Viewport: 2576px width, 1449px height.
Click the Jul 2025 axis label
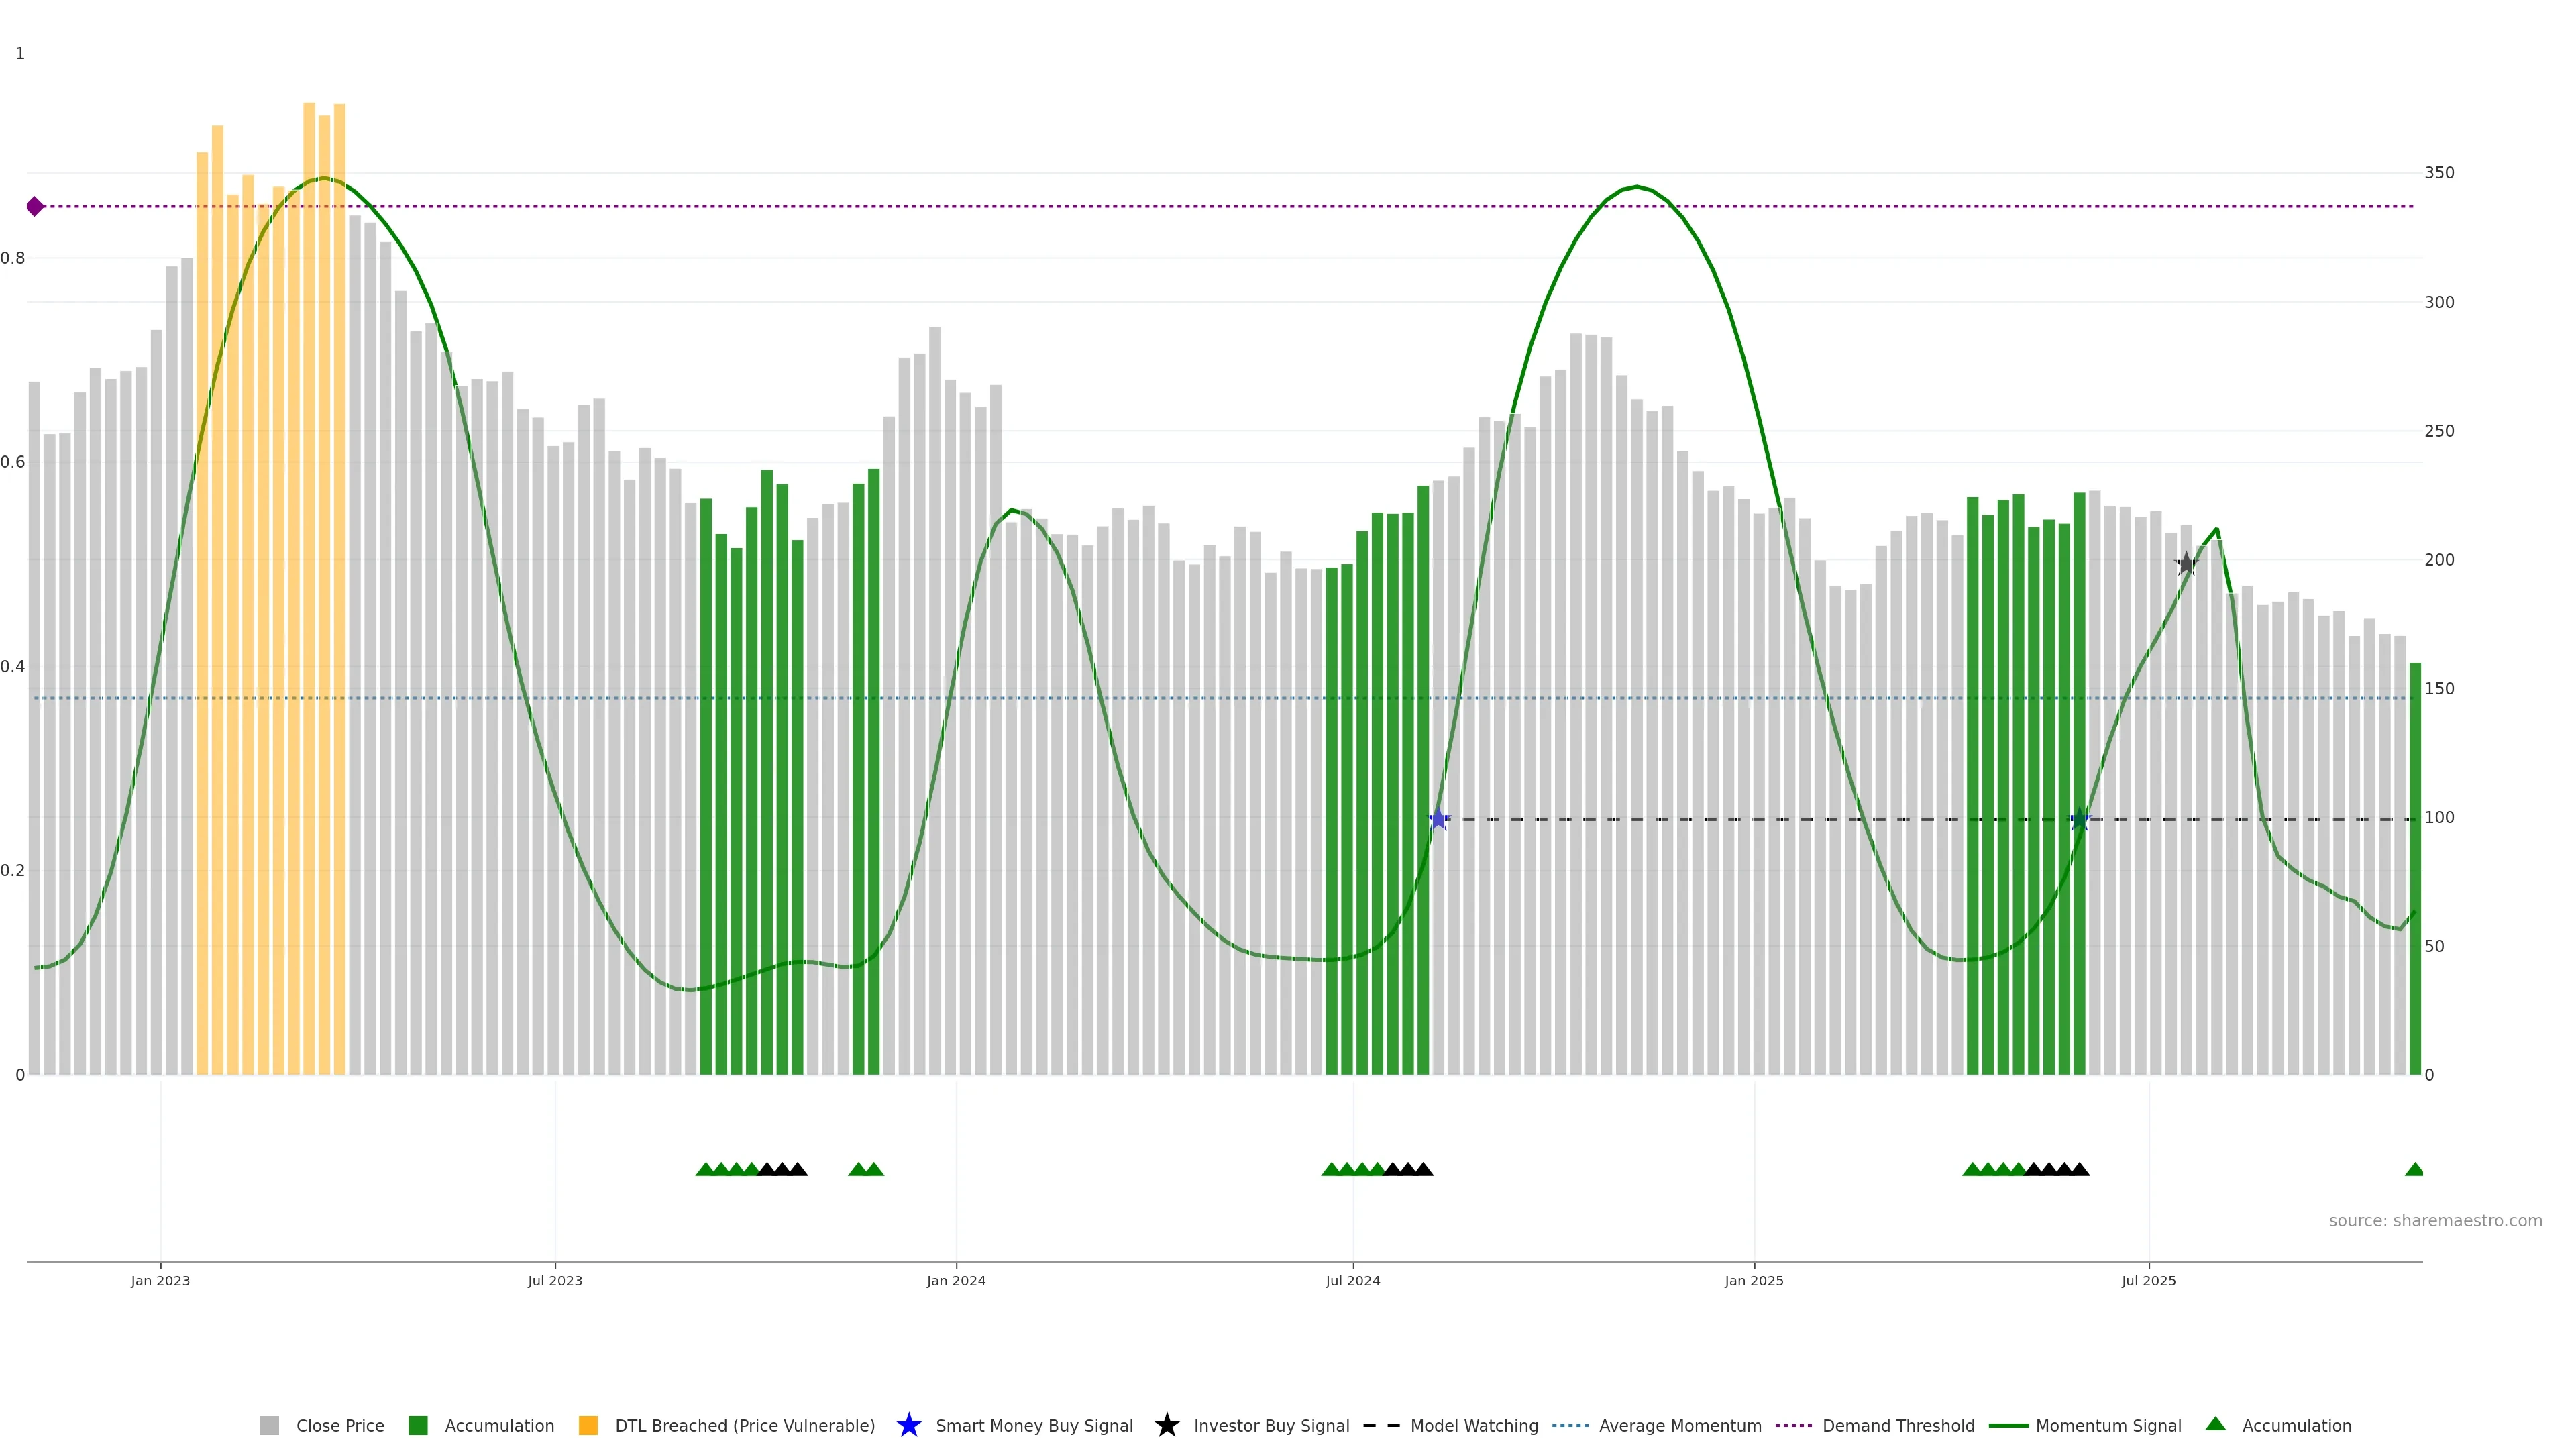tap(2149, 1280)
